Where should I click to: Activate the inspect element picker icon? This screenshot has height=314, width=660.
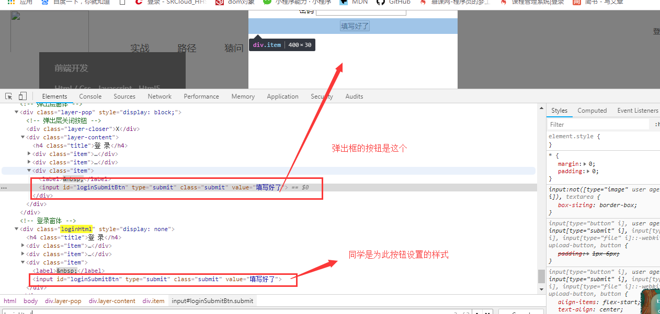(x=9, y=96)
